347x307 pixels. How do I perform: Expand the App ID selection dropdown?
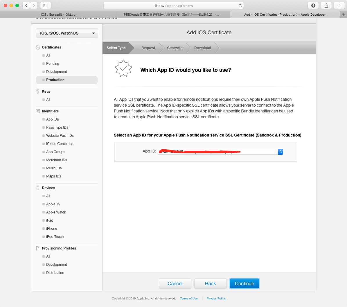280,152
